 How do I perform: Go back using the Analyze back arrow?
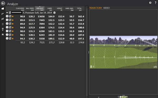(3, 3)
